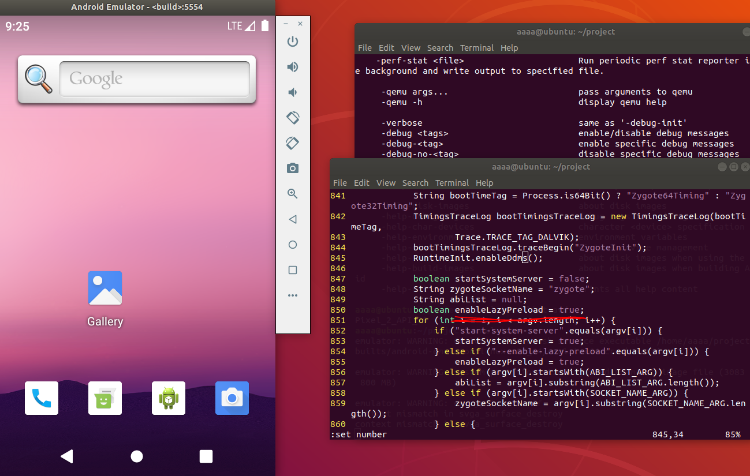Tap the Android navigation Back button
This screenshot has height=476, width=750.
click(67, 456)
